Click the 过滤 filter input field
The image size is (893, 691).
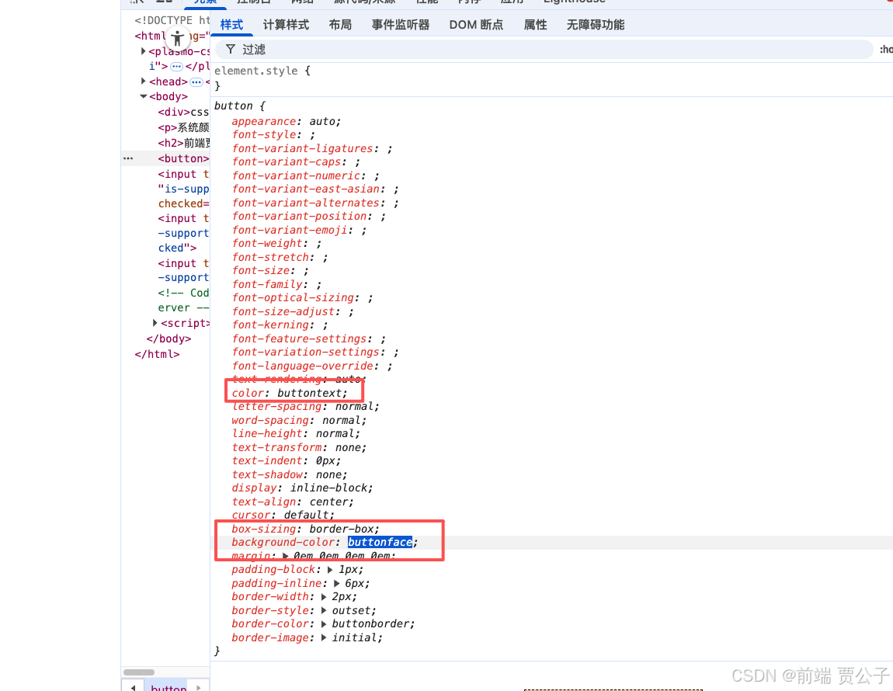point(544,50)
